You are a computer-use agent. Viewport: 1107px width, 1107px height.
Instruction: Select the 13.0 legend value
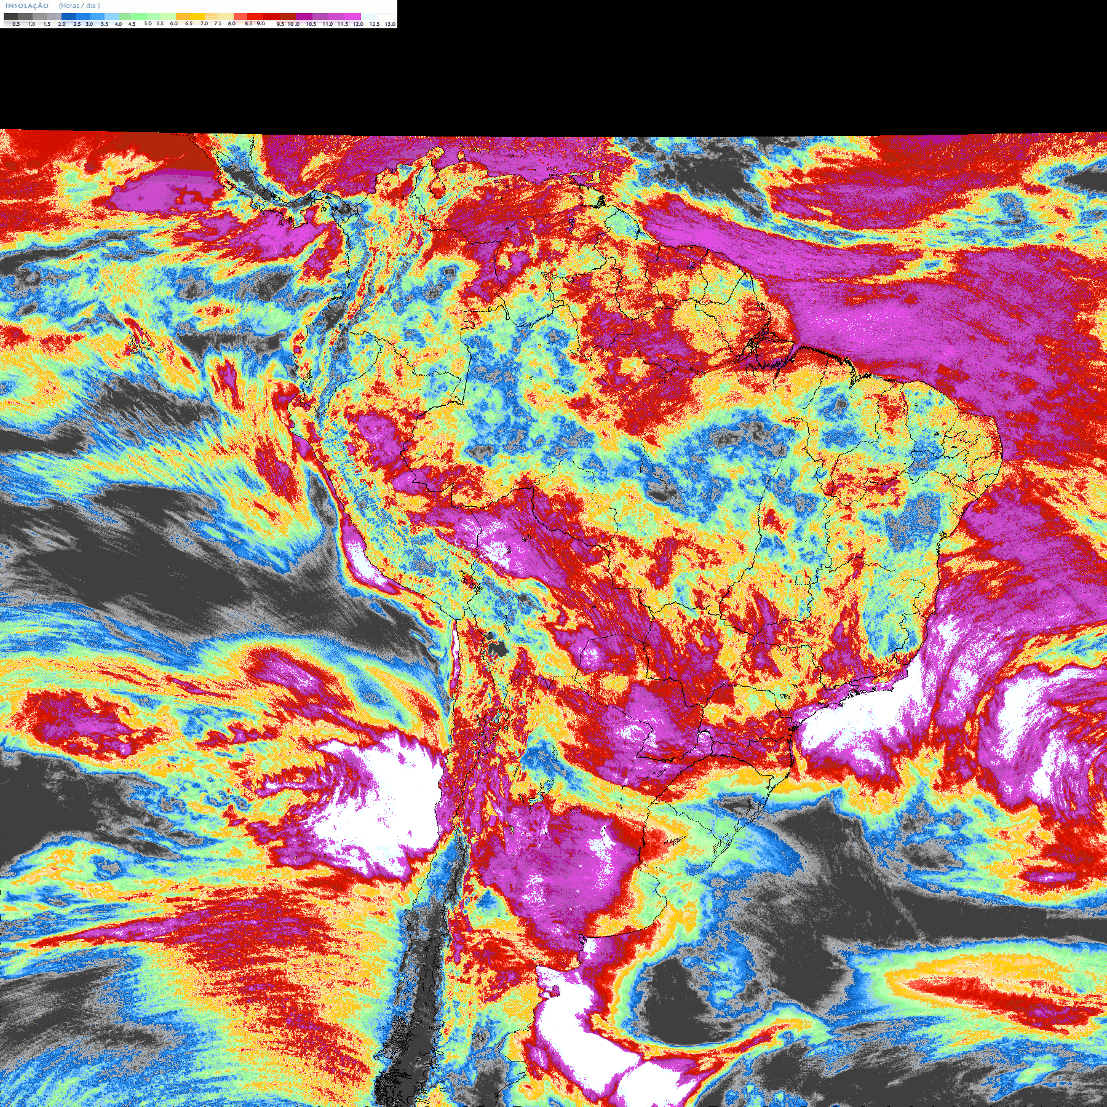tap(390, 24)
